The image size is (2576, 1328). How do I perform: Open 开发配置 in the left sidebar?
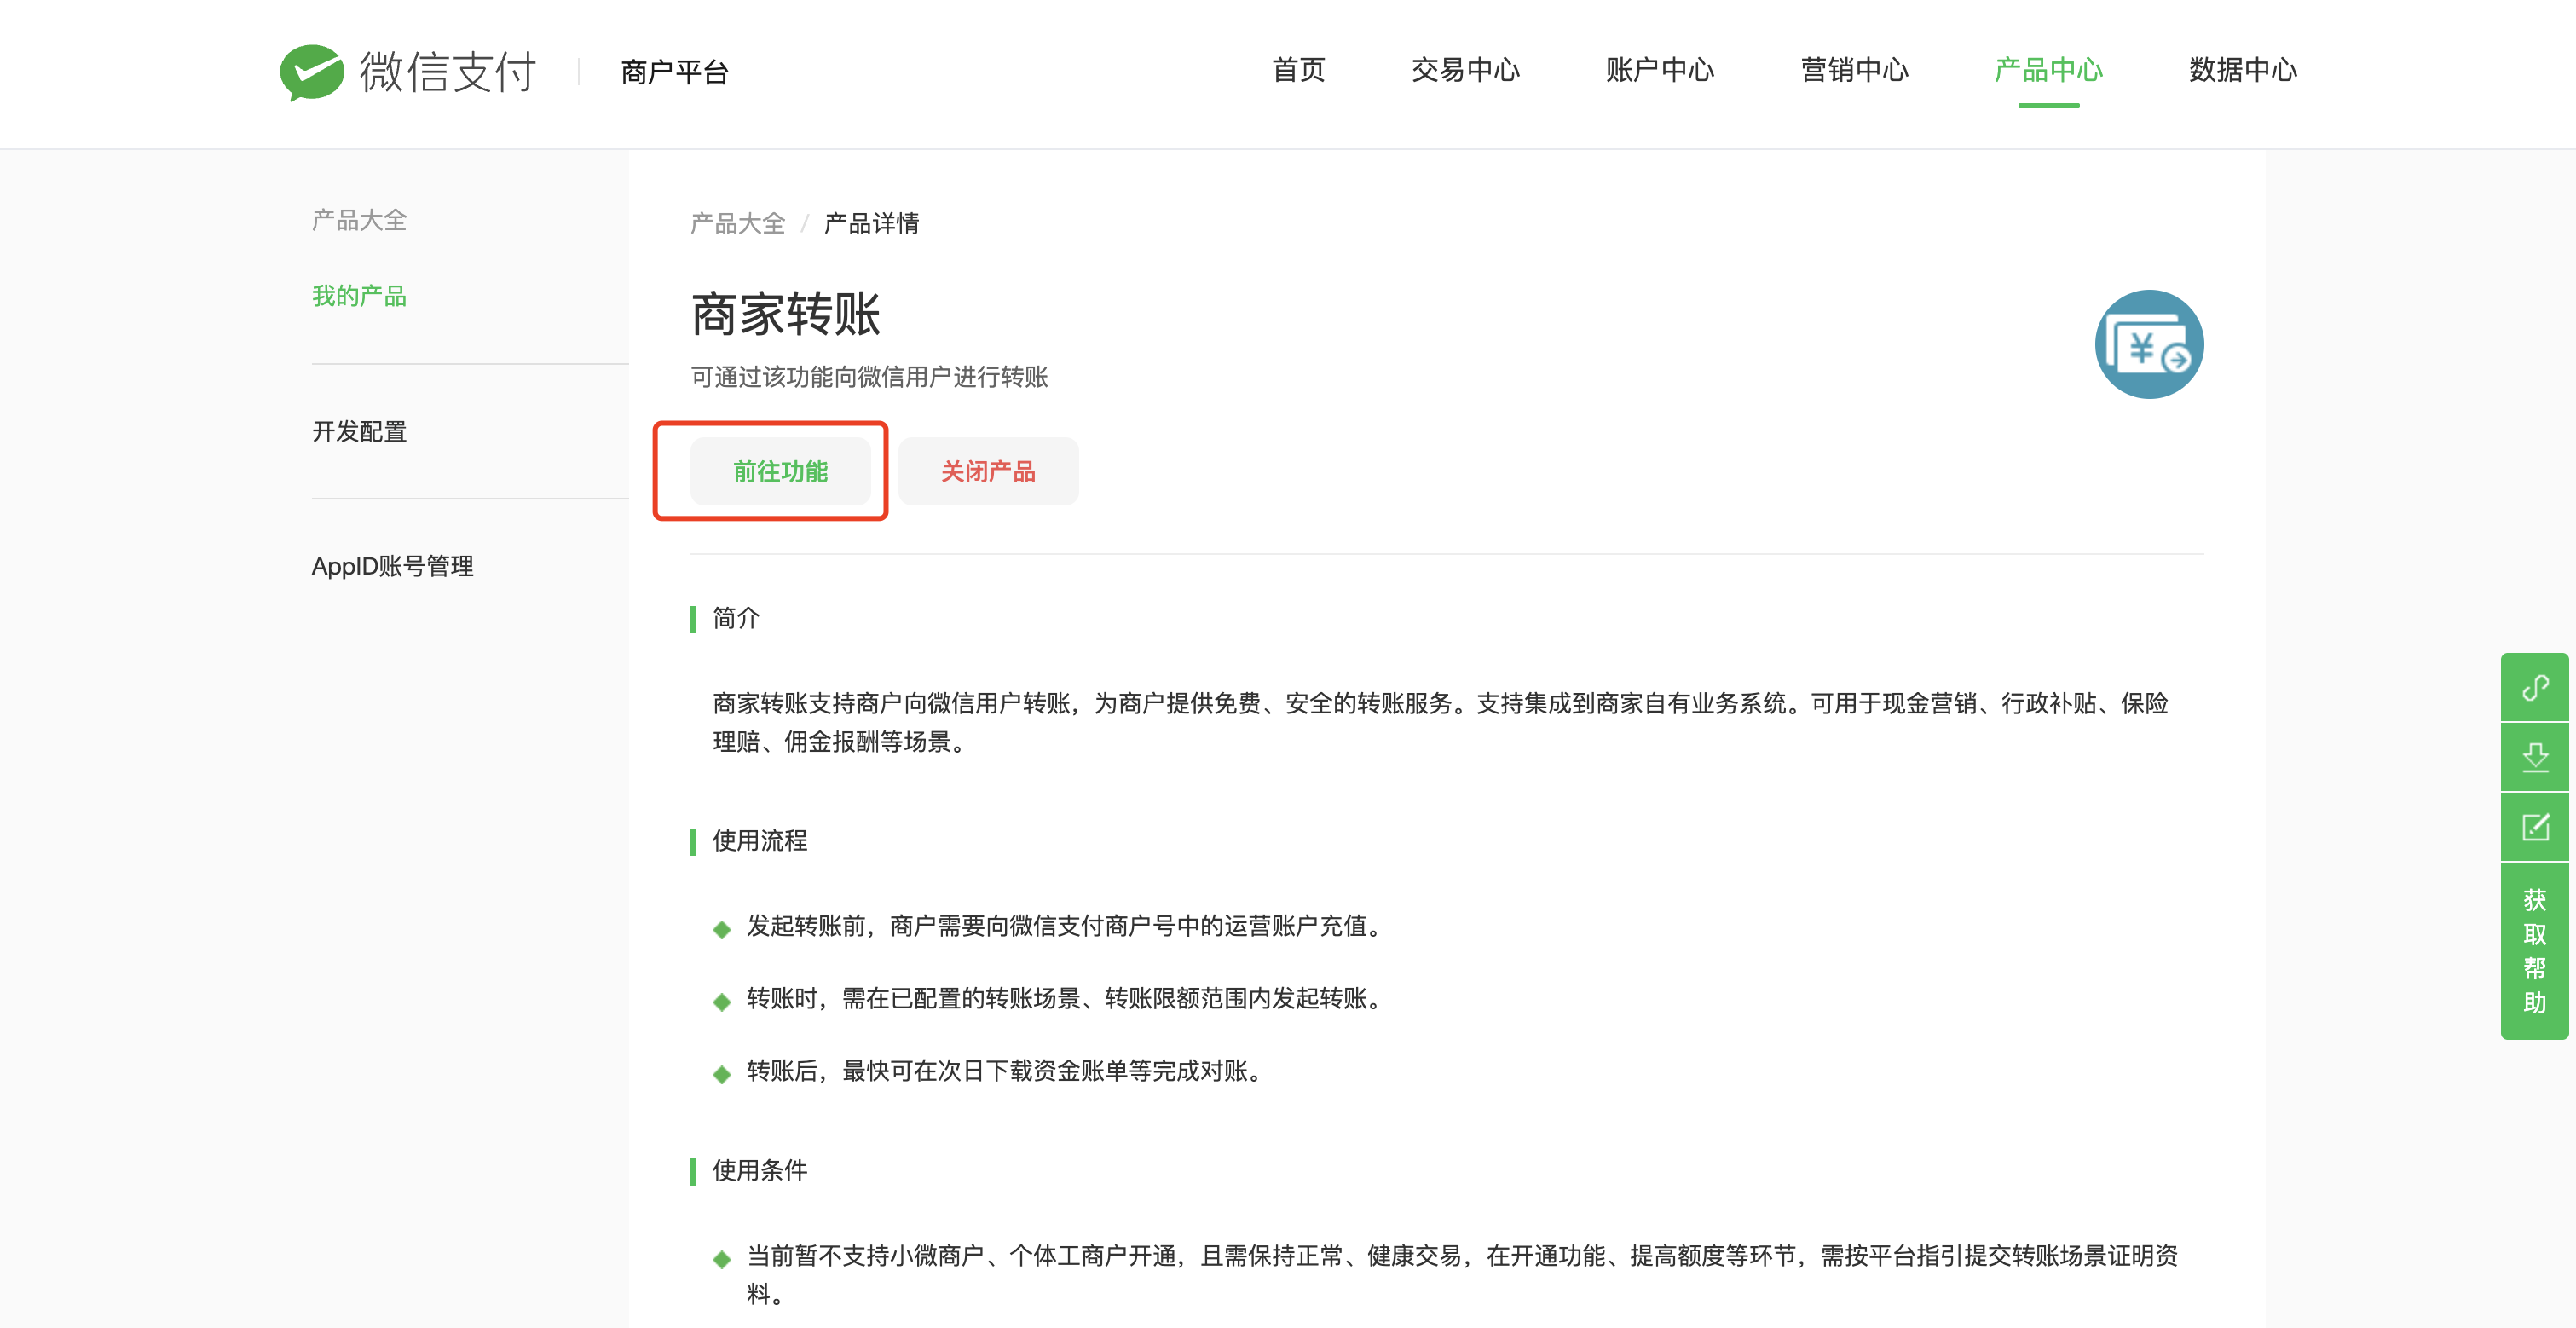tap(359, 432)
